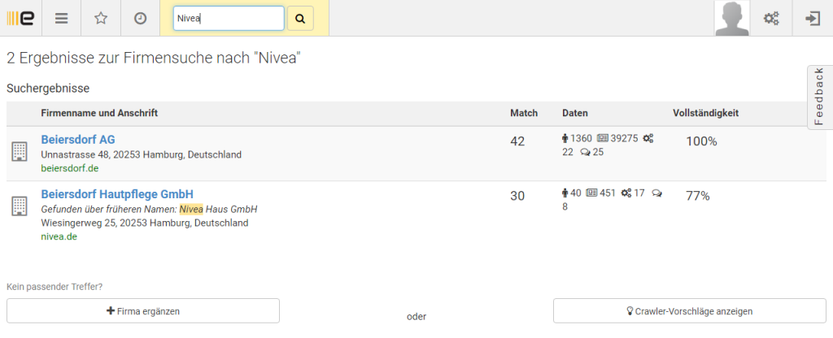Click the logout icon
This screenshot has height=338, width=833.
[x=812, y=18]
